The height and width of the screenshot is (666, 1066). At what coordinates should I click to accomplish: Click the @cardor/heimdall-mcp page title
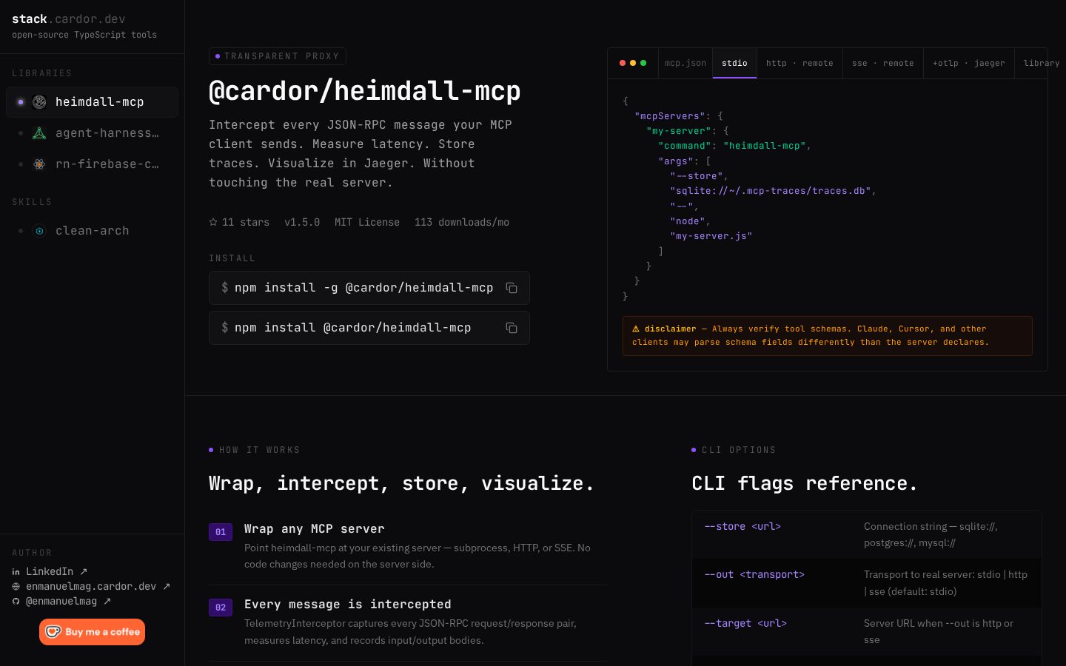[x=365, y=91]
